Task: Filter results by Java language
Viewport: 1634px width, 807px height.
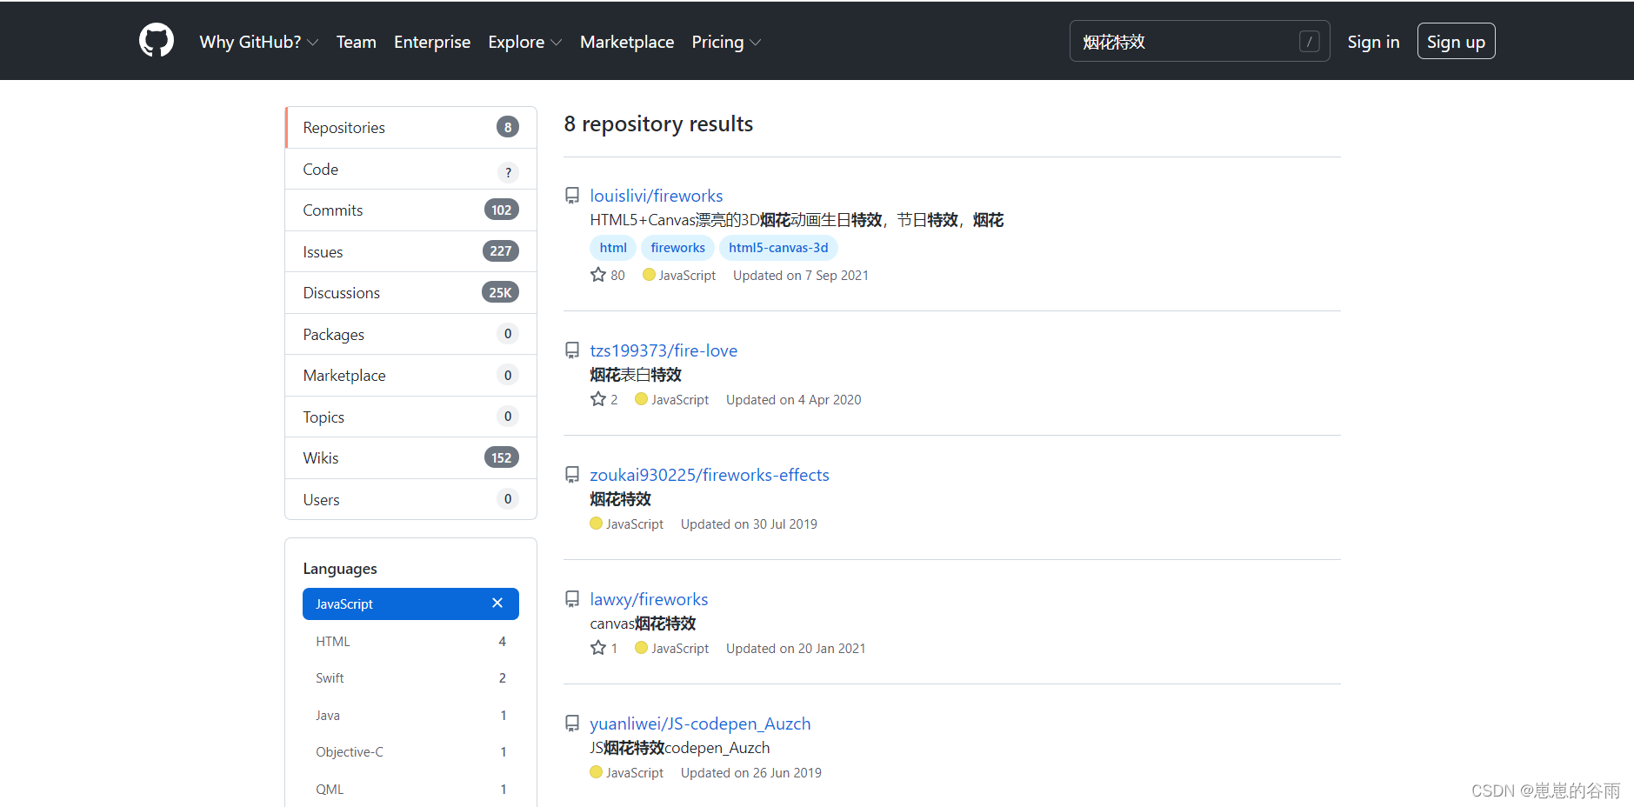Action: (x=410, y=716)
